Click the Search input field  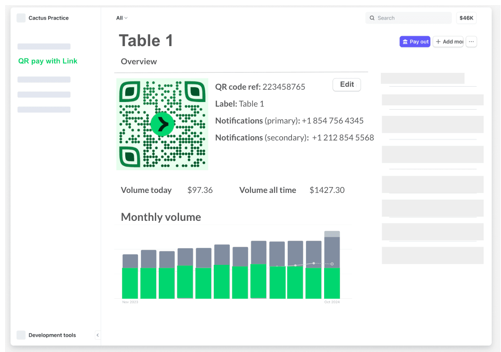click(x=408, y=18)
